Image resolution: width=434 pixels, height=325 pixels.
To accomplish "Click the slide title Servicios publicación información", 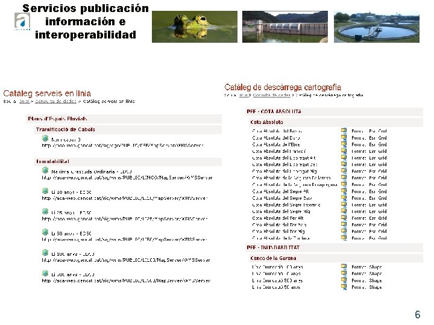I will pos(86,21).
